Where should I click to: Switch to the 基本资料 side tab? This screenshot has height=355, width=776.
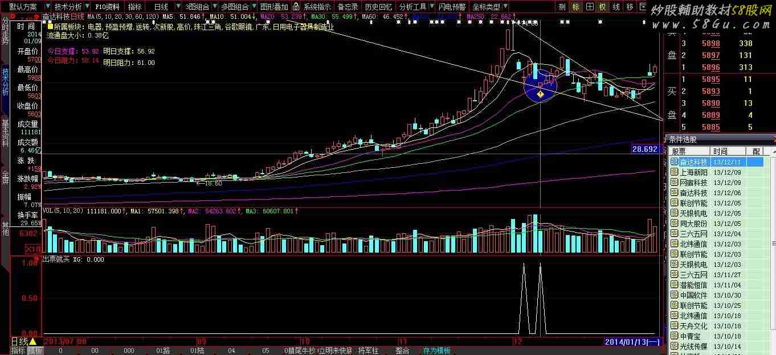(5, 132)
